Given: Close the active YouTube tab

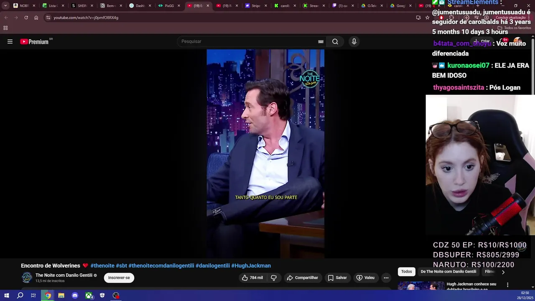Looking at the screenshot, I should click(208, 6).
